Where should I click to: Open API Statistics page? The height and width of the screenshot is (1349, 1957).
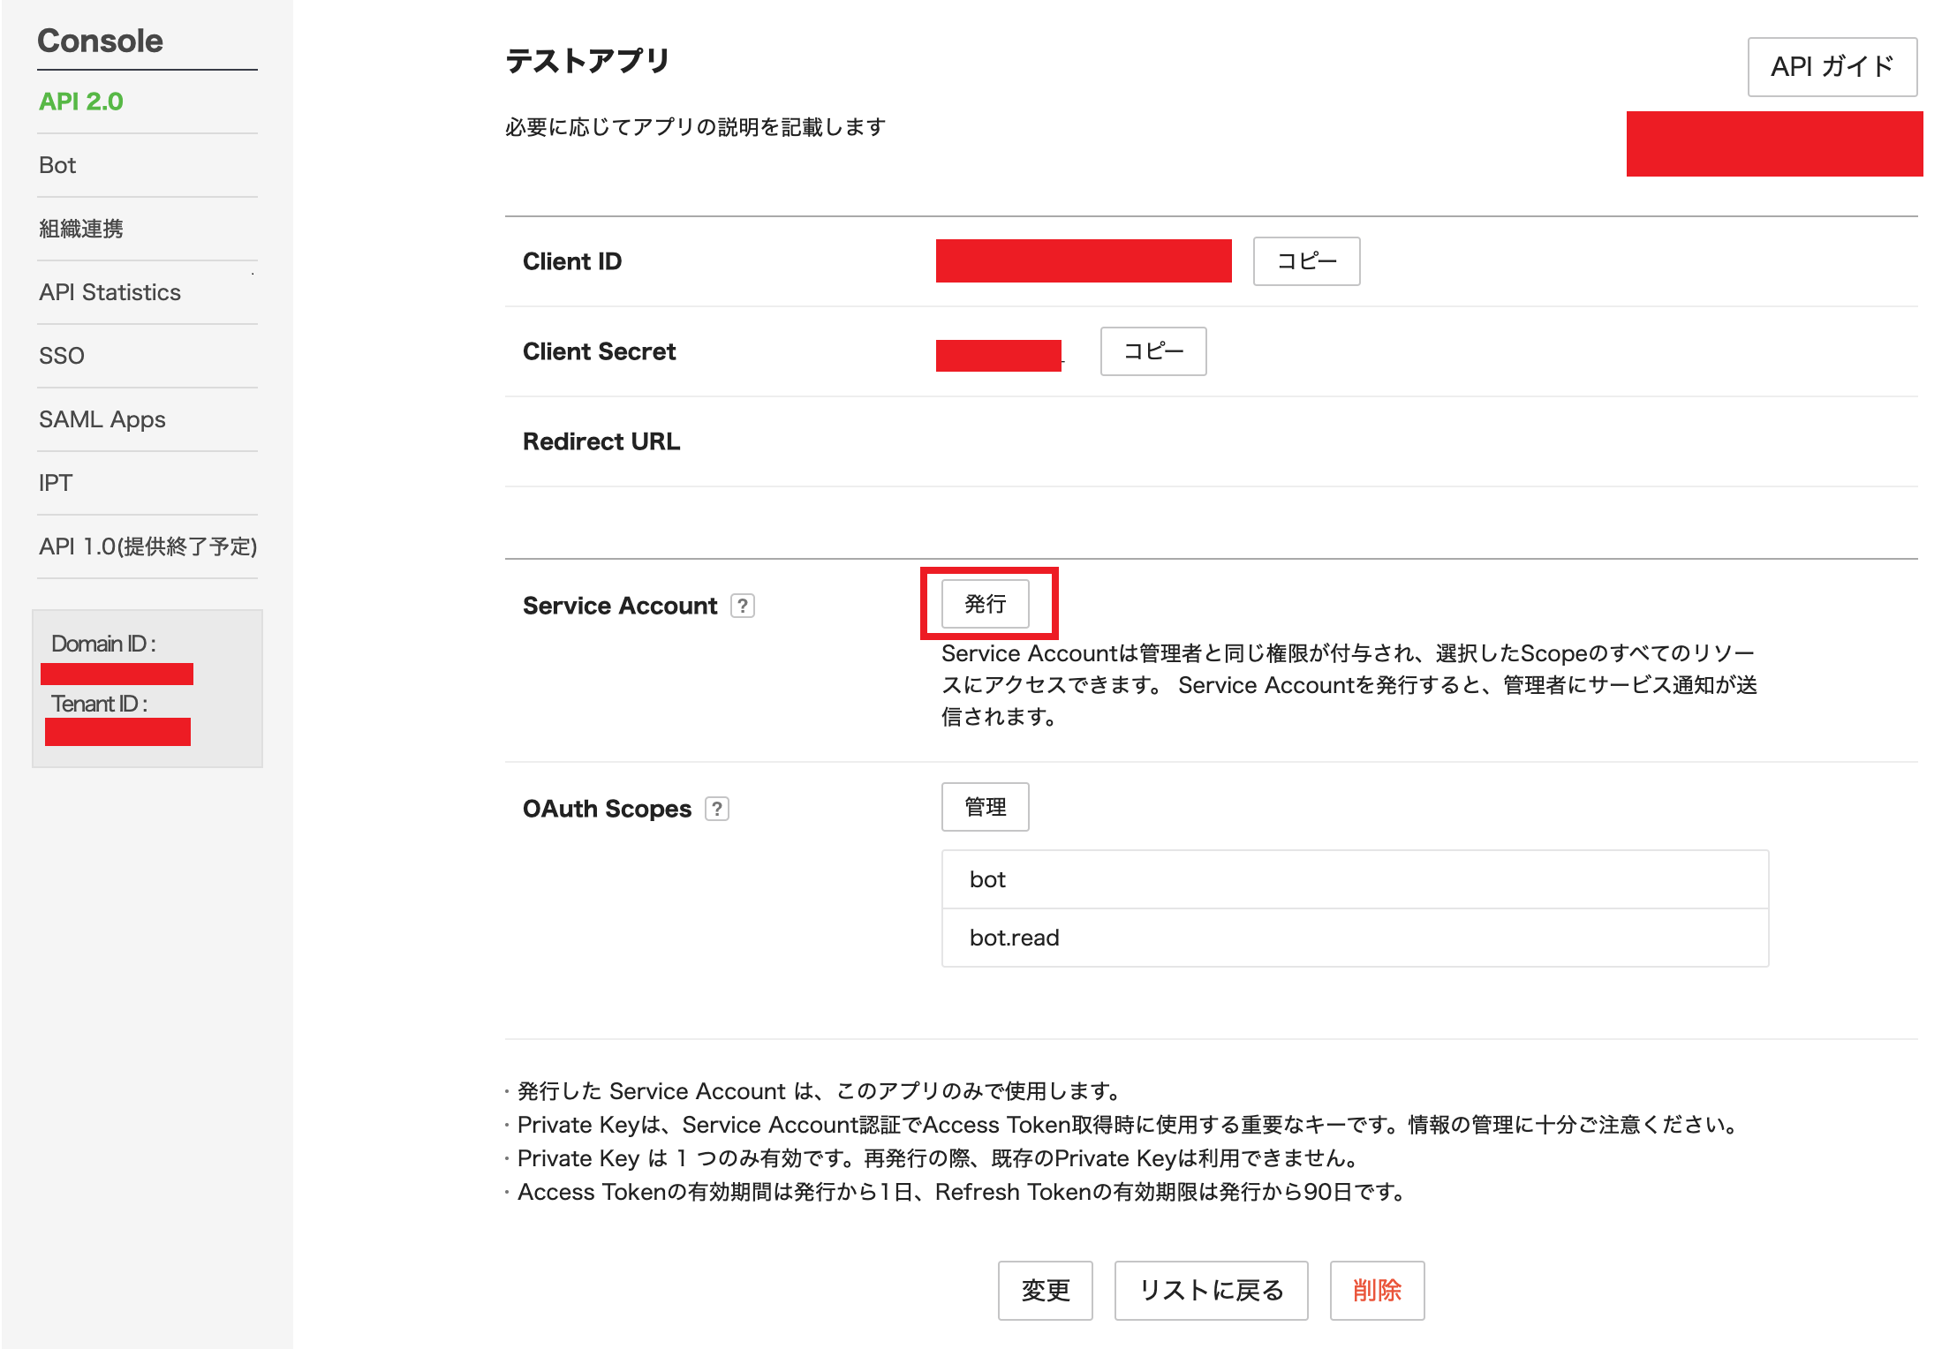coord(110,291)
